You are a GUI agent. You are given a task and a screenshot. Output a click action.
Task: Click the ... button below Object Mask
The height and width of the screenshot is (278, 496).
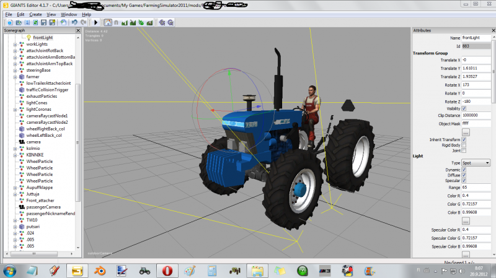[x=466, y=132]
